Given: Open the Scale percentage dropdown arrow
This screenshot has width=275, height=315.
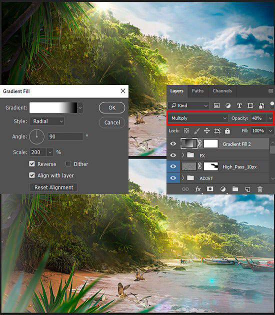Looking at the screenshot, I should tap(50, 152).
